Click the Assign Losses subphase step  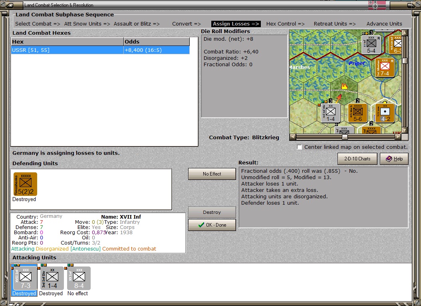[236, 24]
